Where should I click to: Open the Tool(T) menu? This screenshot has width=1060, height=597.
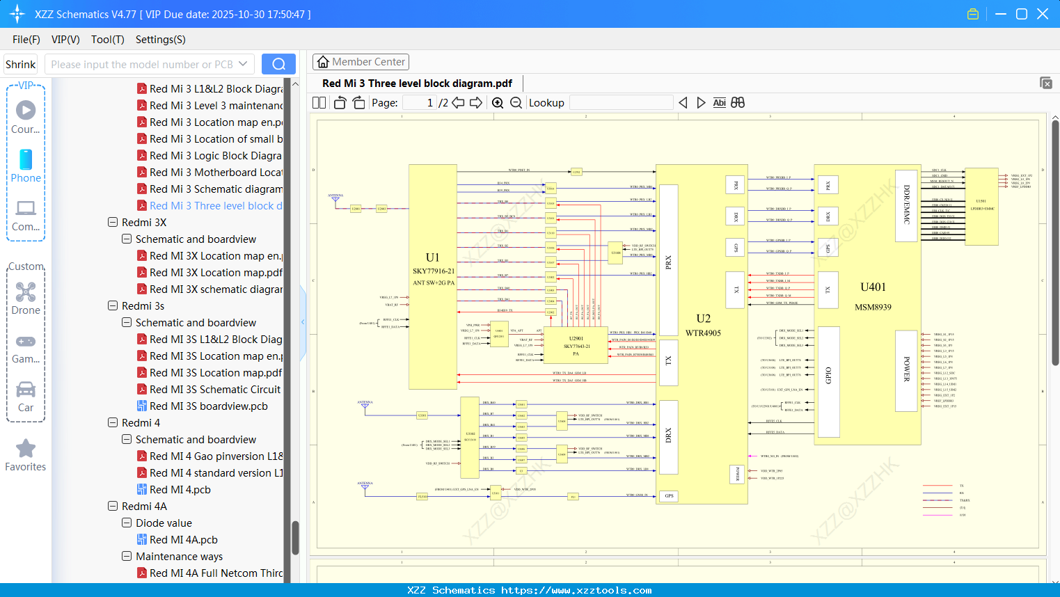pyautogui.click(x=107, y=40)
